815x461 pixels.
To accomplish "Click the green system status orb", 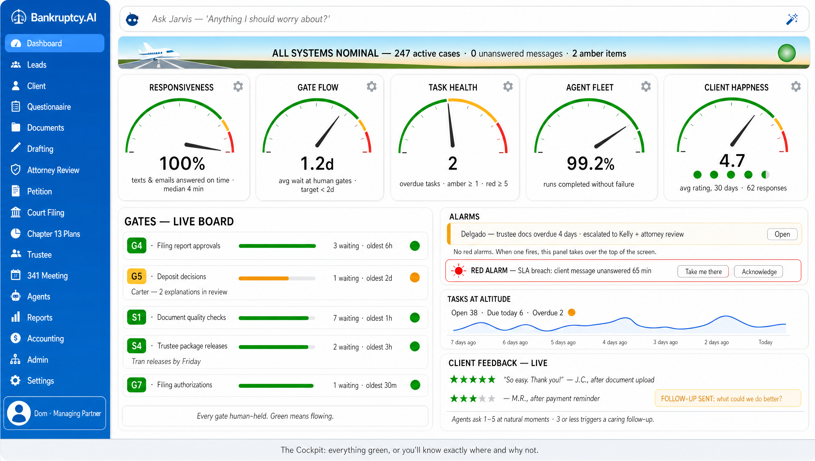I will 786,53.
